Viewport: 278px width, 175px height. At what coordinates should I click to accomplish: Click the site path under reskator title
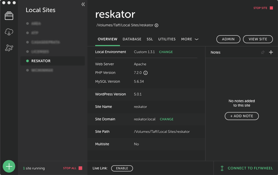coord(125,25)
